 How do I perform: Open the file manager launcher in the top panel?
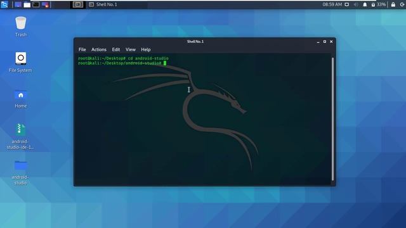click(27, 4)
